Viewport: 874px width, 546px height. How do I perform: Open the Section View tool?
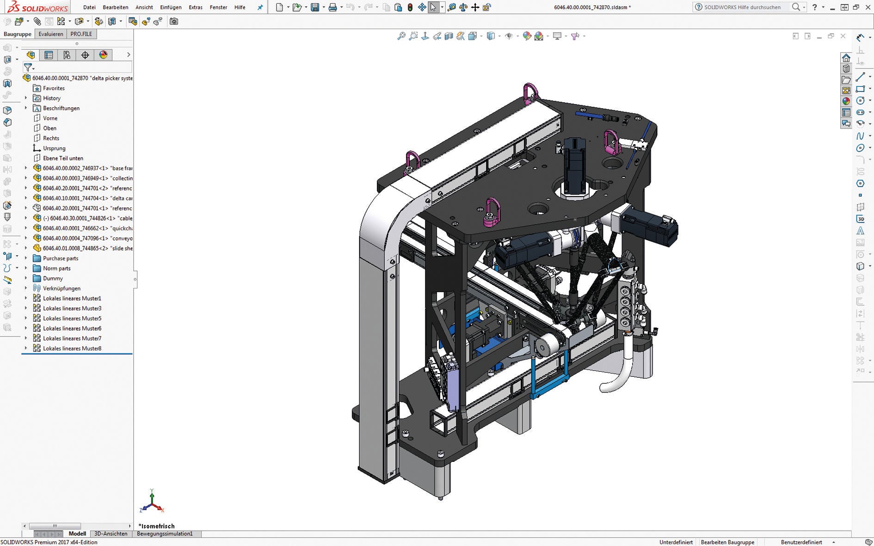point(449,37)
